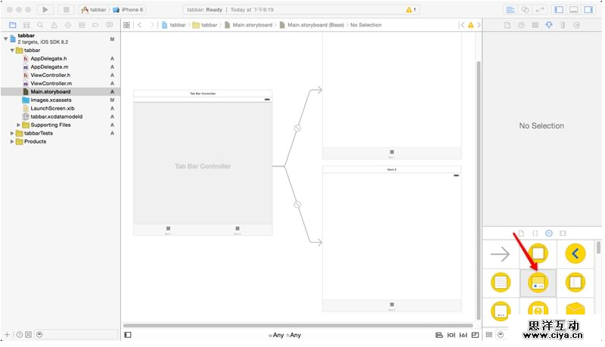
Task: Show the Project navigator
Action: (13, 25)
